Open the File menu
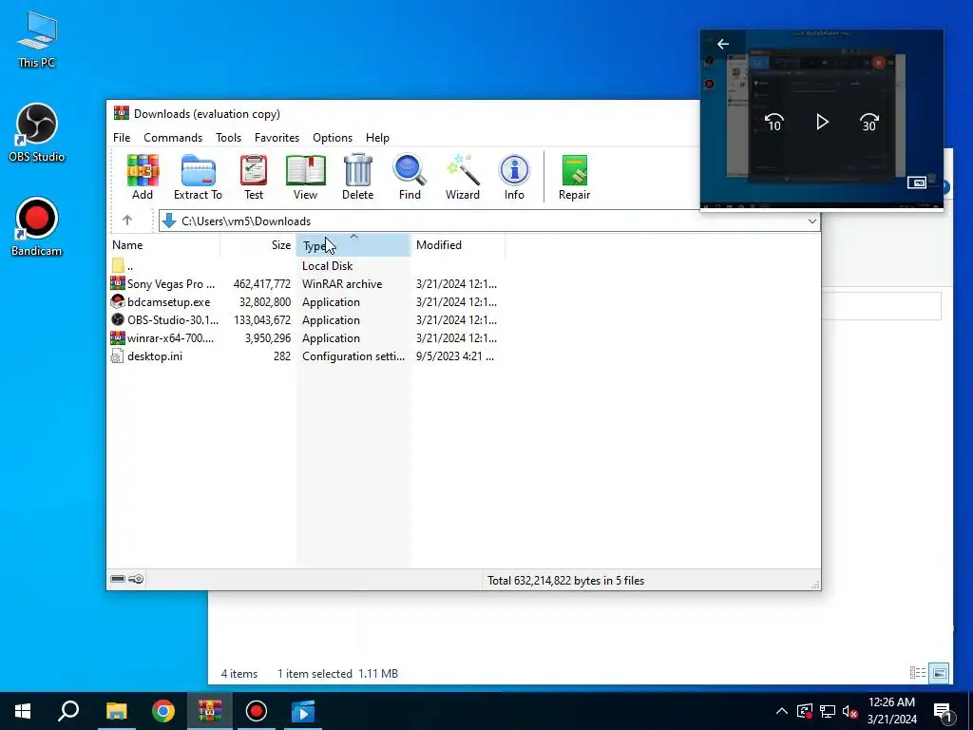Viewport: 973px width, 730px height. tap(122, 137)
